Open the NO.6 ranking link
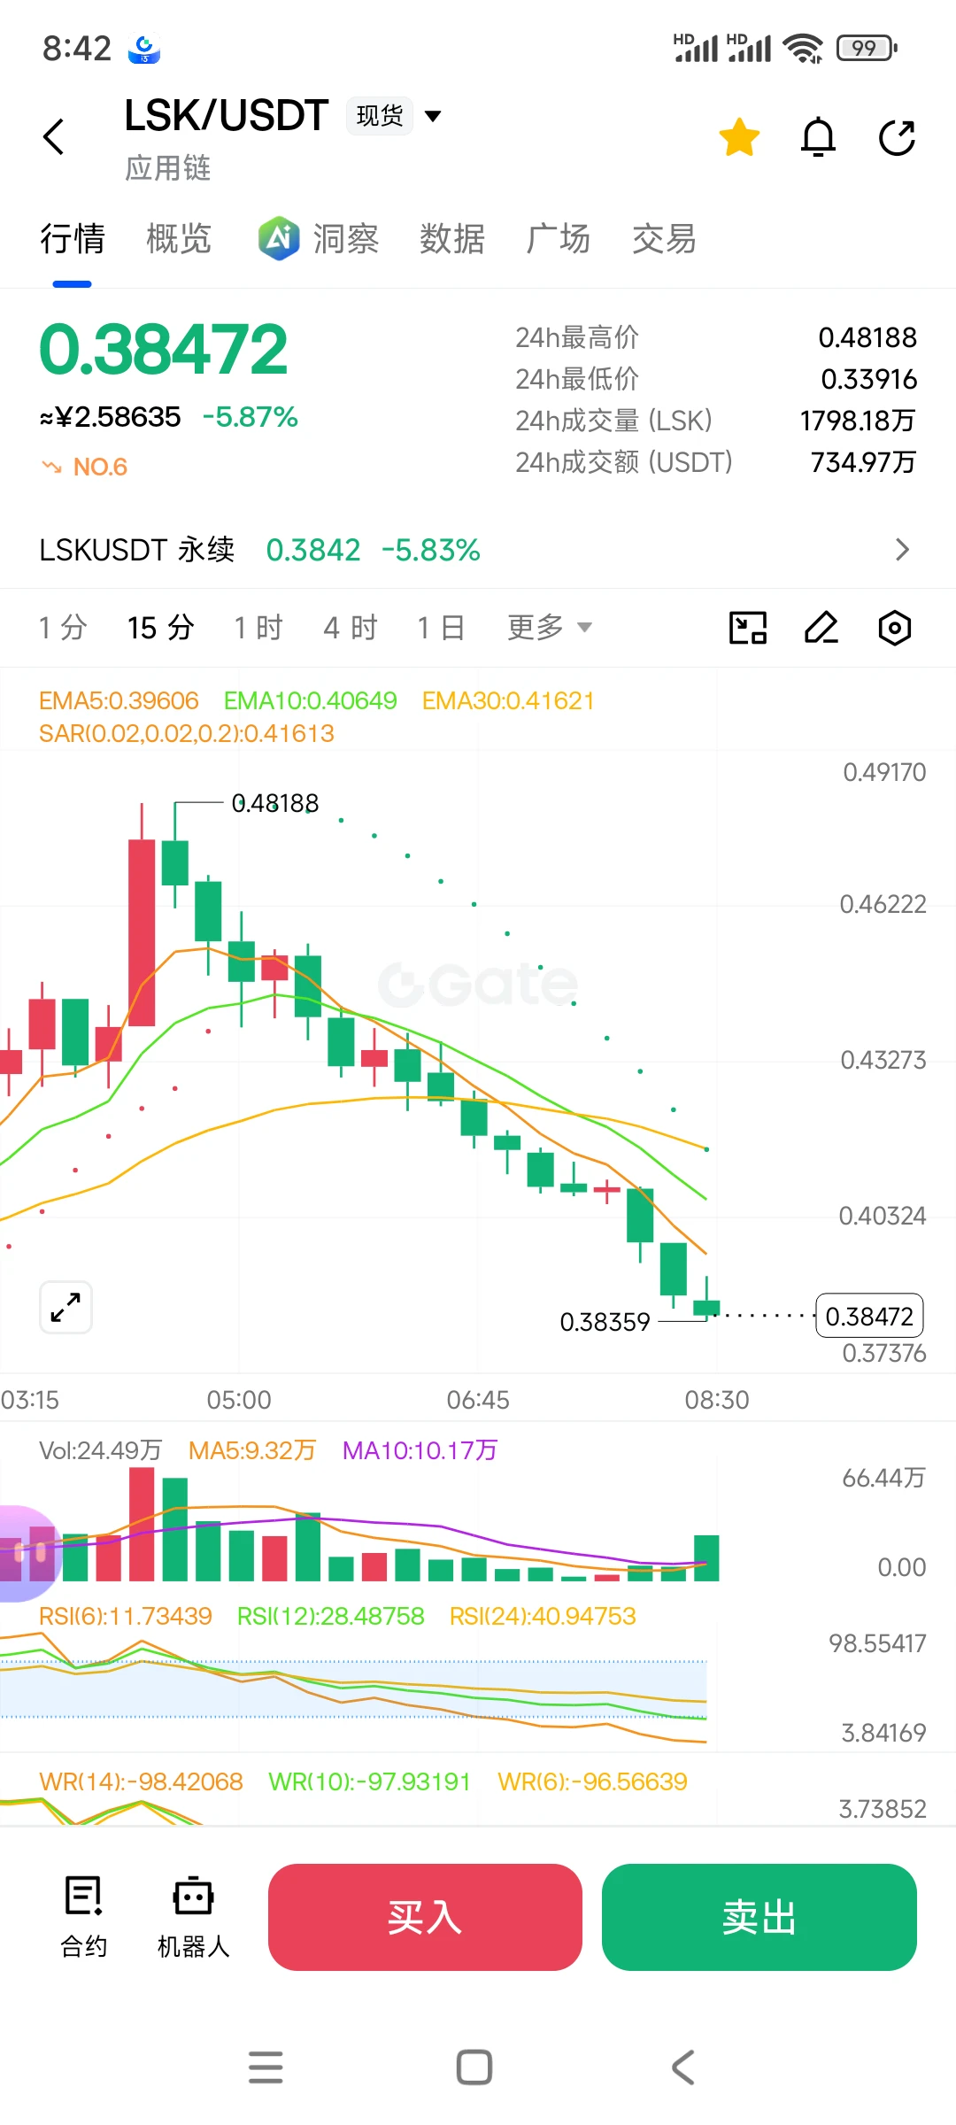 coord(85,467)
